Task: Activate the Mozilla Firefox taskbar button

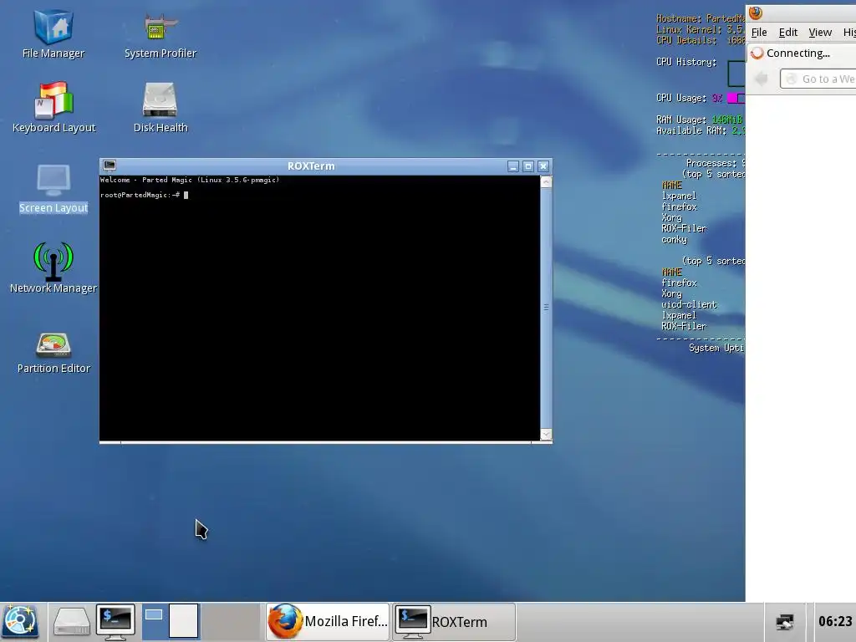Action: tap(328, 622)
